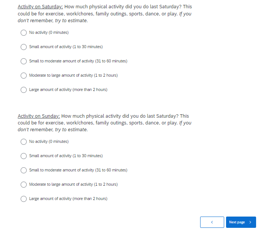This screenshot has height=241, width=279.
Task: Click Sunday label "1 to 2 hours"
Action: [x=106, y=185]
